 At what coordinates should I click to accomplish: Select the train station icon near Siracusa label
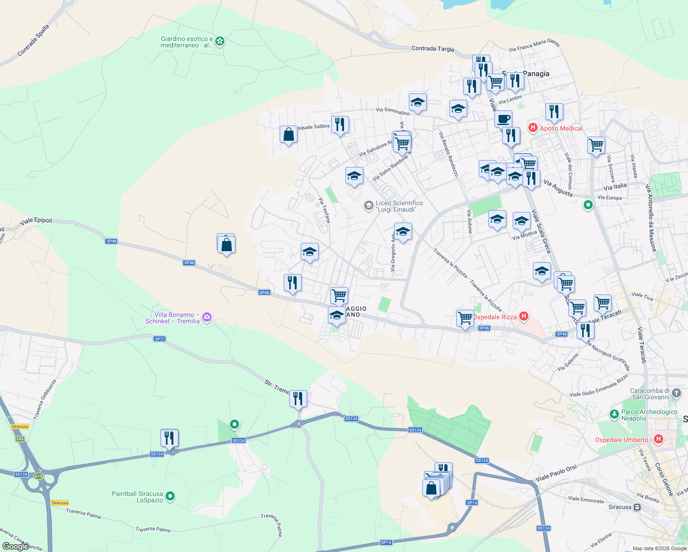[637, 506]
